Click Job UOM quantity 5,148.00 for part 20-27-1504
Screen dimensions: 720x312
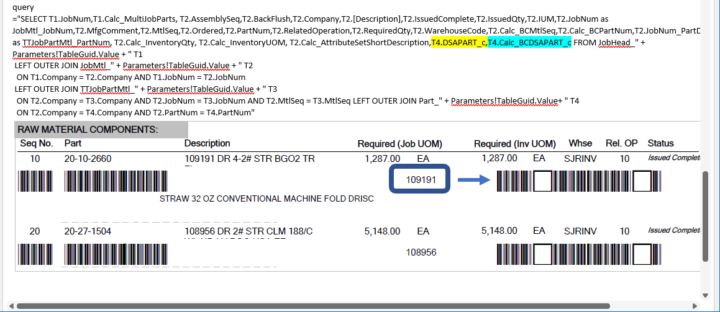(382, 231)
